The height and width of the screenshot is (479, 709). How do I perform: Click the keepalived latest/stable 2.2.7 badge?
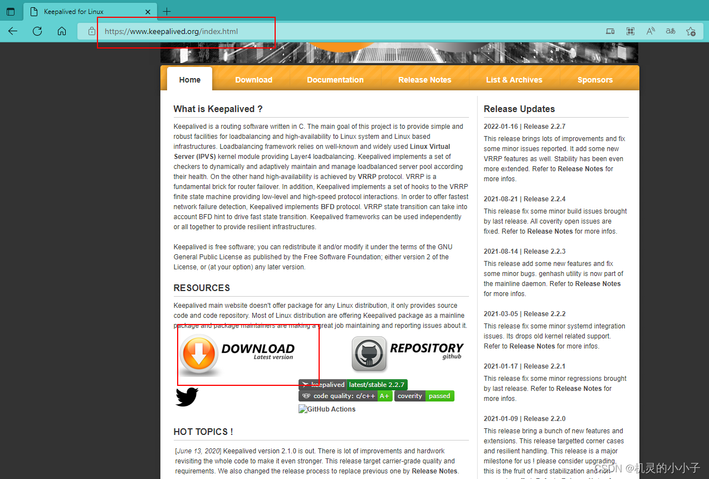pyautogui.click(x=353, y=385)
